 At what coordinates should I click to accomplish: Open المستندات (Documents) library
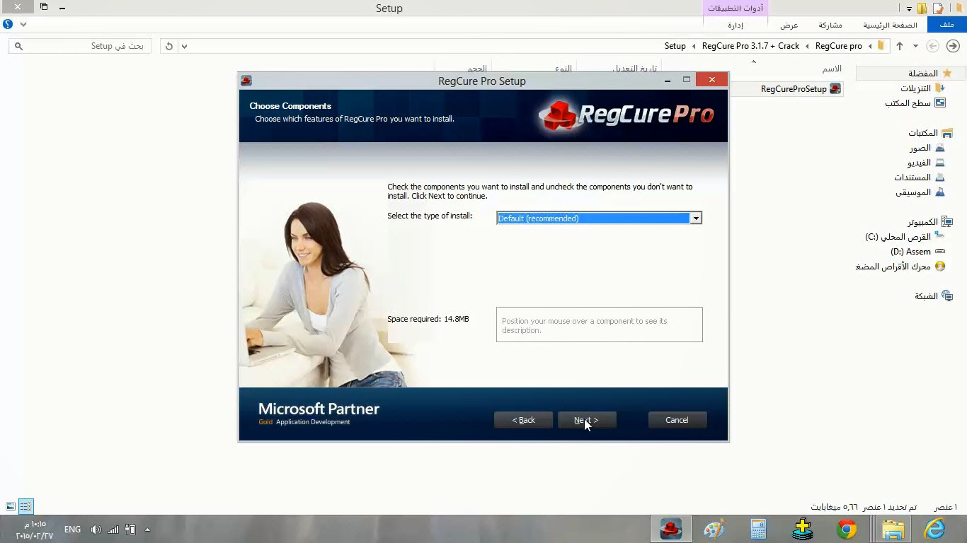[x=920, y=177]
